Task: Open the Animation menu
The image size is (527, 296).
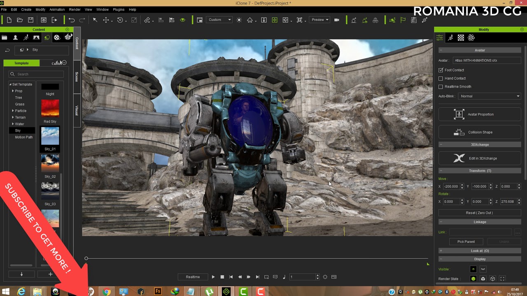Action: click(x=57, y=9)
